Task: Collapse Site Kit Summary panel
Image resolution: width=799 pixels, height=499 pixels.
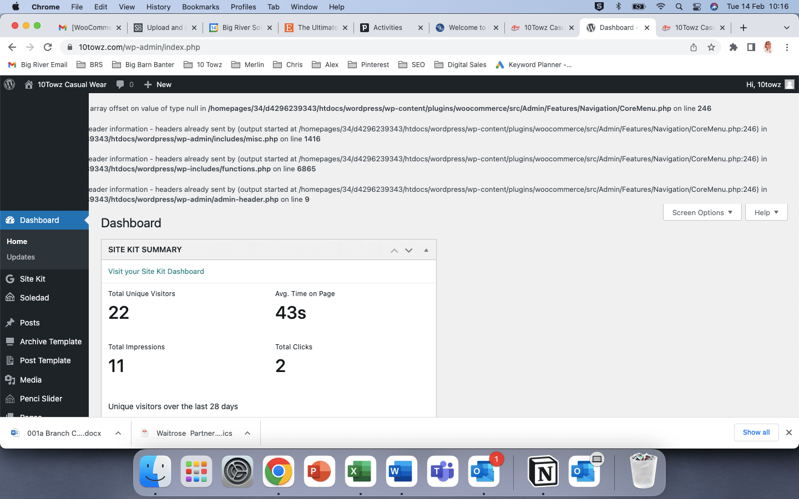Action: click(x=426, y=250)
